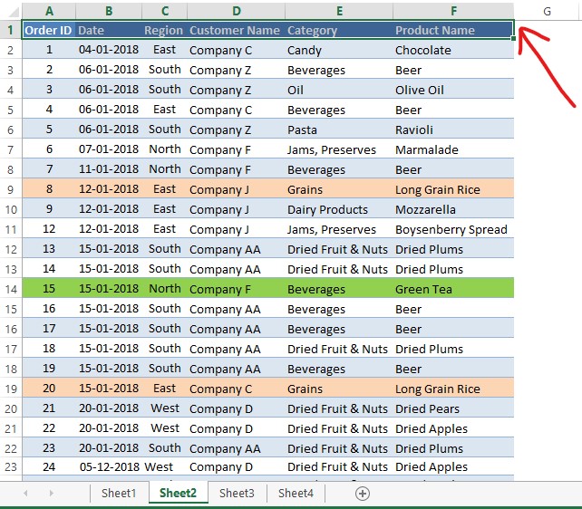Select date cell 07-01-2018
582x509 pixels.
coord(109,149)
